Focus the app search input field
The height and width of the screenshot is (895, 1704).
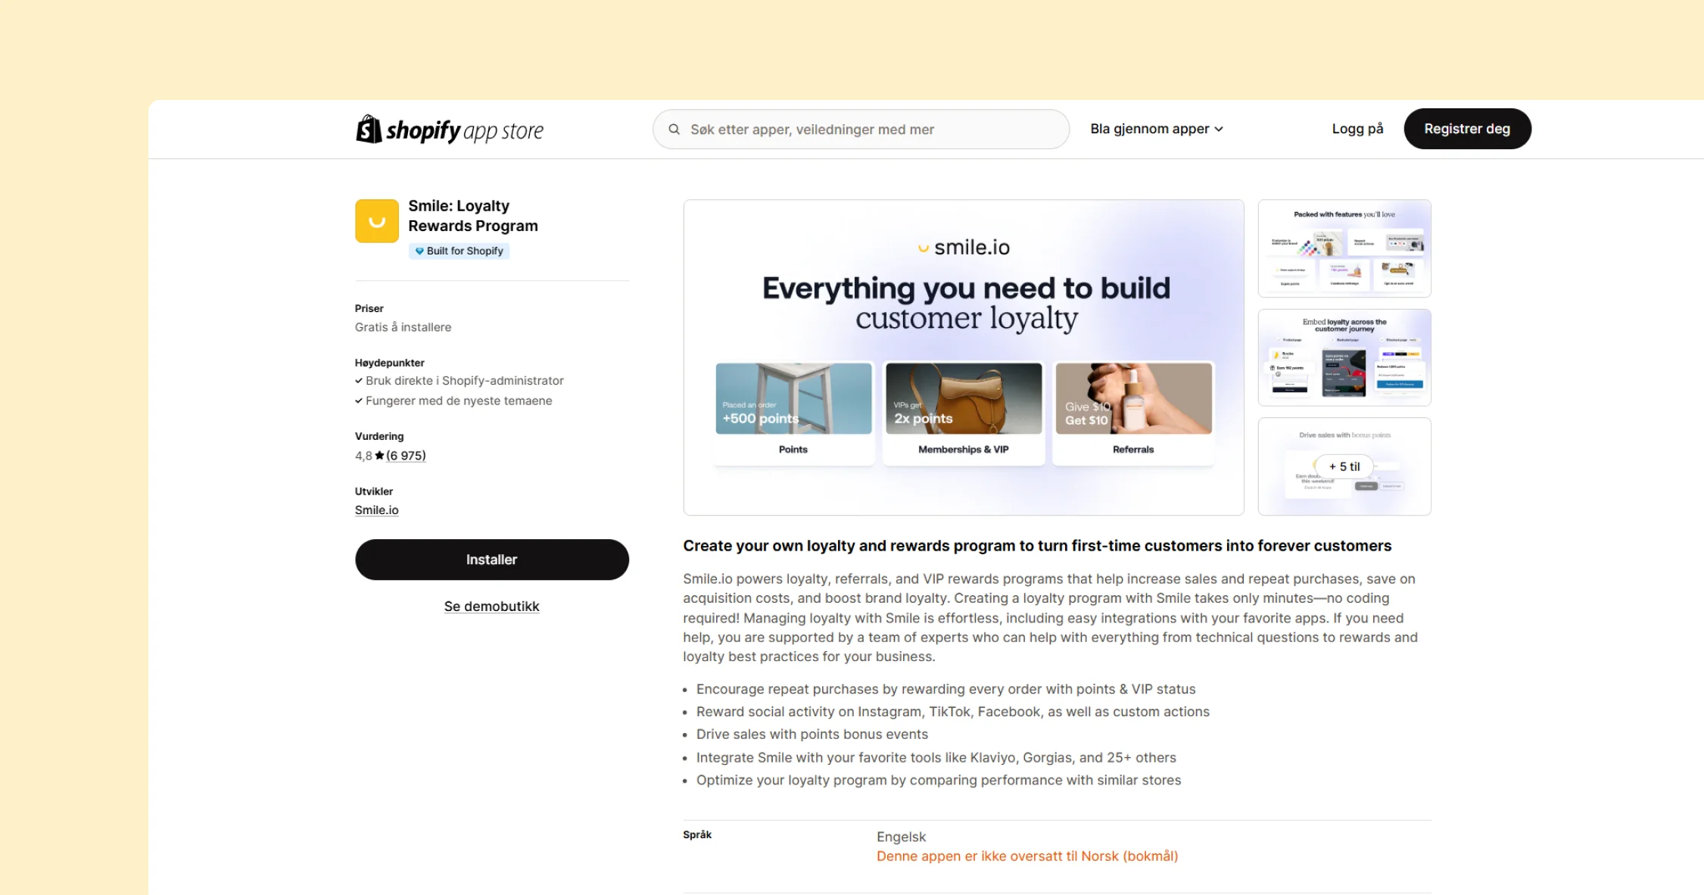(x=861, y=129)
